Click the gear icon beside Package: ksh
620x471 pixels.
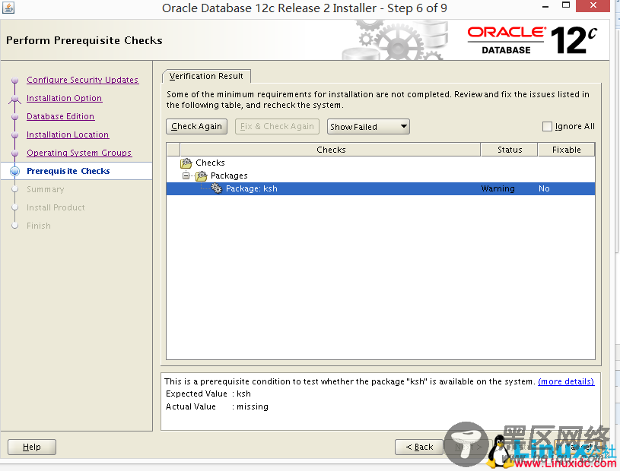tap(217, 188)
